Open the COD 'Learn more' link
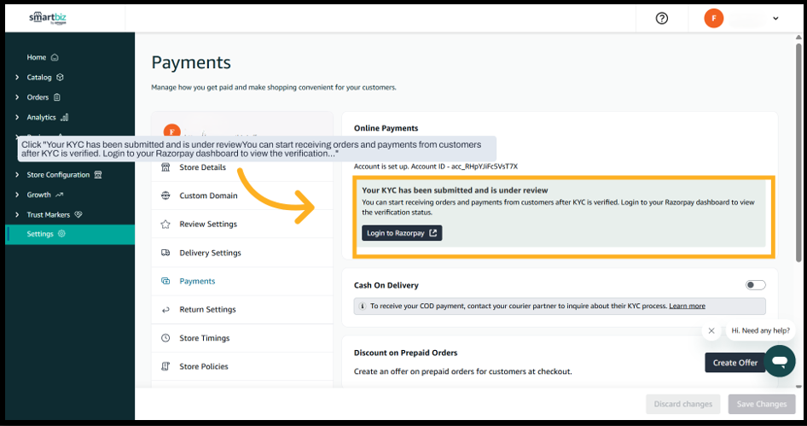The width and height of the screenshot is (807, 426). coord(687,306)
